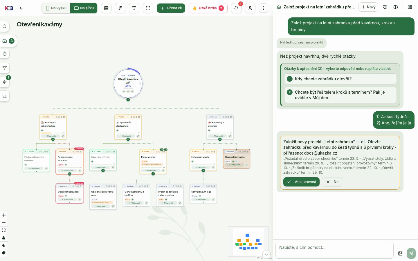This screenshot has width=418, height=261.
Task: Edit the Slavnostní otevření card
Action: click(x=246, y=165)
